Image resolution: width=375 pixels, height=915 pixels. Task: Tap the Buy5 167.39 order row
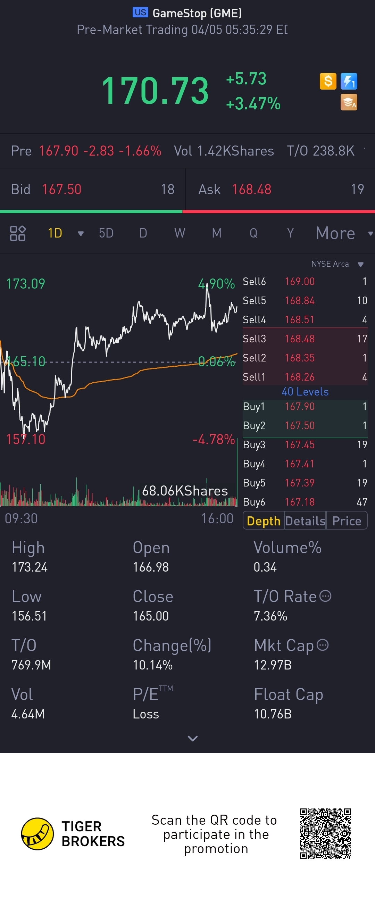(305, 483)
